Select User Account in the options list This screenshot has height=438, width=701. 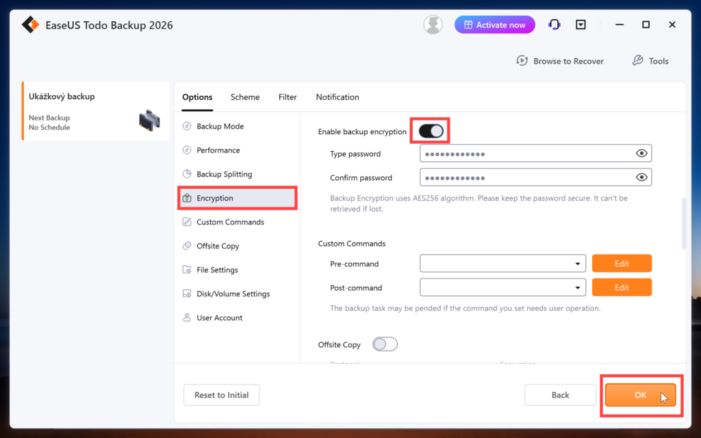(238, 318)
